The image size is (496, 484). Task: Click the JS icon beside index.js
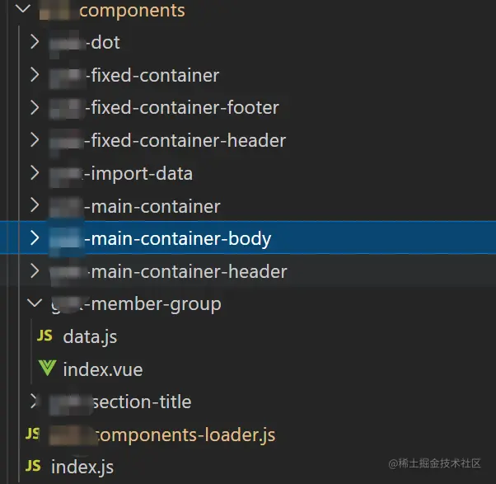click(x=33, y=467)
